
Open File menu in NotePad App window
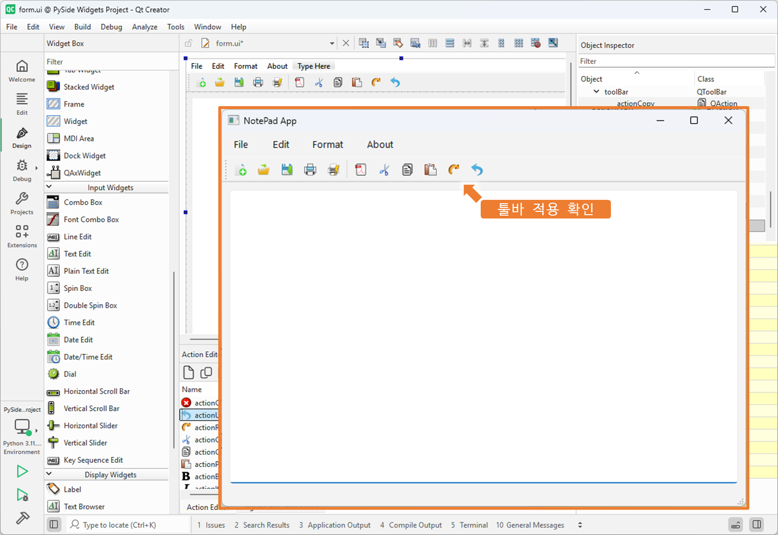(241, 144)
